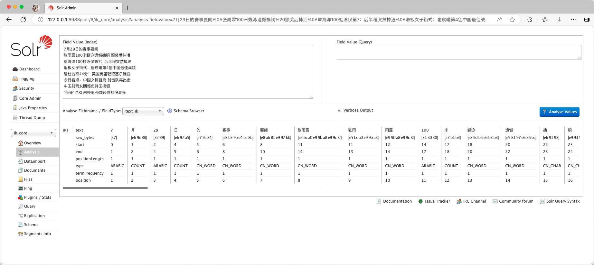Click the 'raw_bytes' row label
Viewport: 594px width, 265px height.
pos(85,138)
